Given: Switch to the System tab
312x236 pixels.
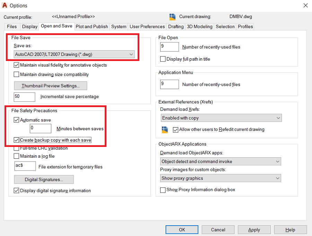Looking at the screenshot, I should point(119,26).
